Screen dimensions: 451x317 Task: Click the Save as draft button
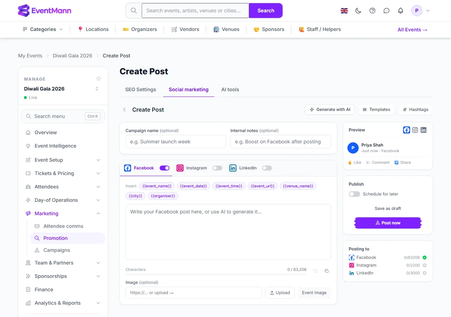(x=388, y=209)
